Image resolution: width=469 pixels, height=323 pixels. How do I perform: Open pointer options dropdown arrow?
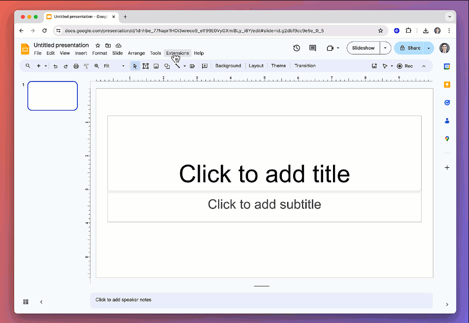click(x=392, y=66)
